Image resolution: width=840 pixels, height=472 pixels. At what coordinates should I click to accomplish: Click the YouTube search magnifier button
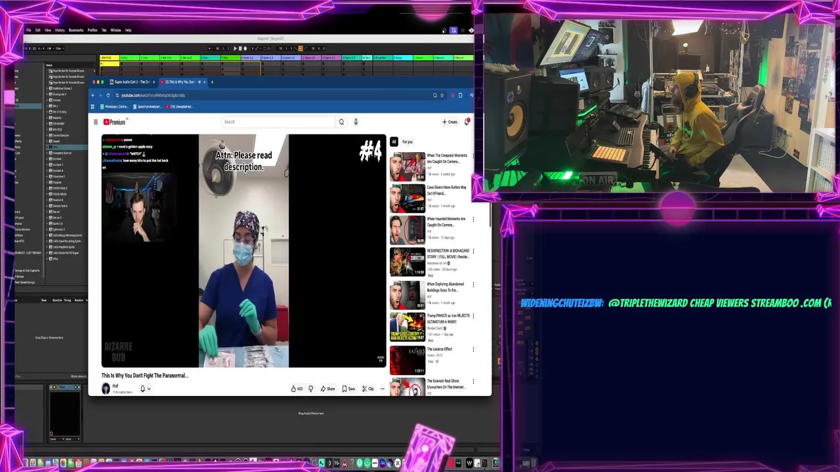pos(341,122)
